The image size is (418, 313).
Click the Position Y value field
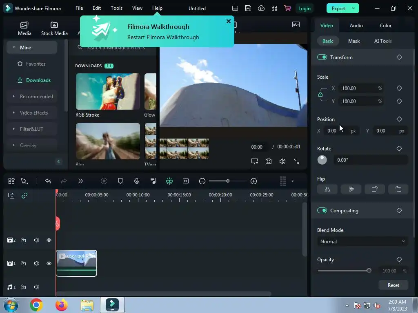390,131
